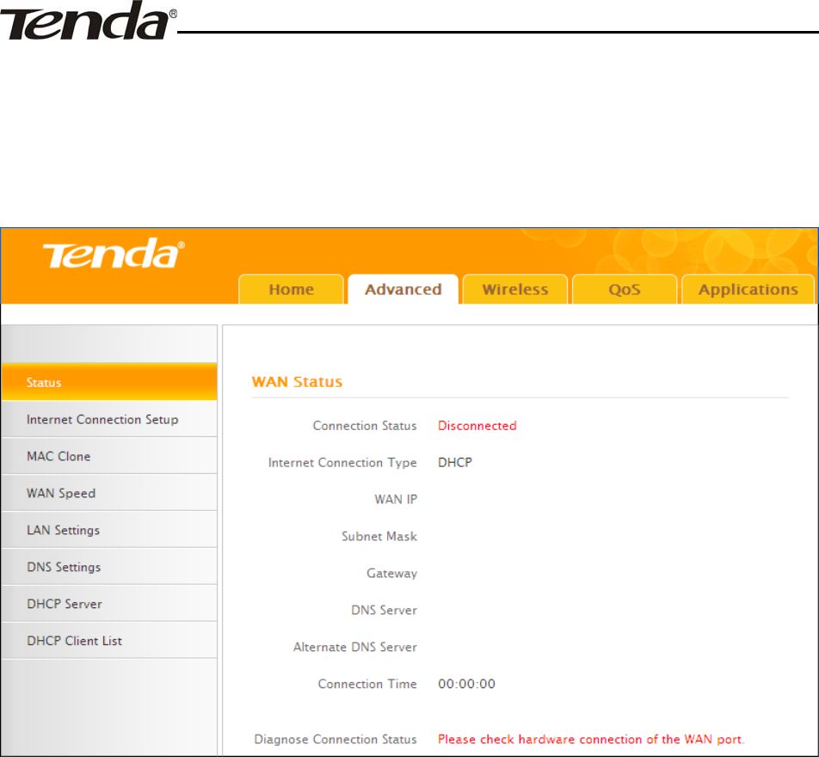Click the WAN IP label

point(396,500)
